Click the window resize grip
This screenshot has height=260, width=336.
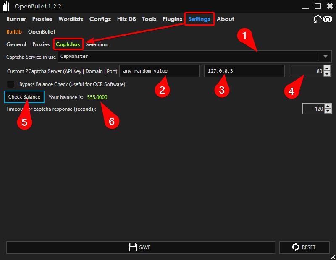[x=333, y=257]
